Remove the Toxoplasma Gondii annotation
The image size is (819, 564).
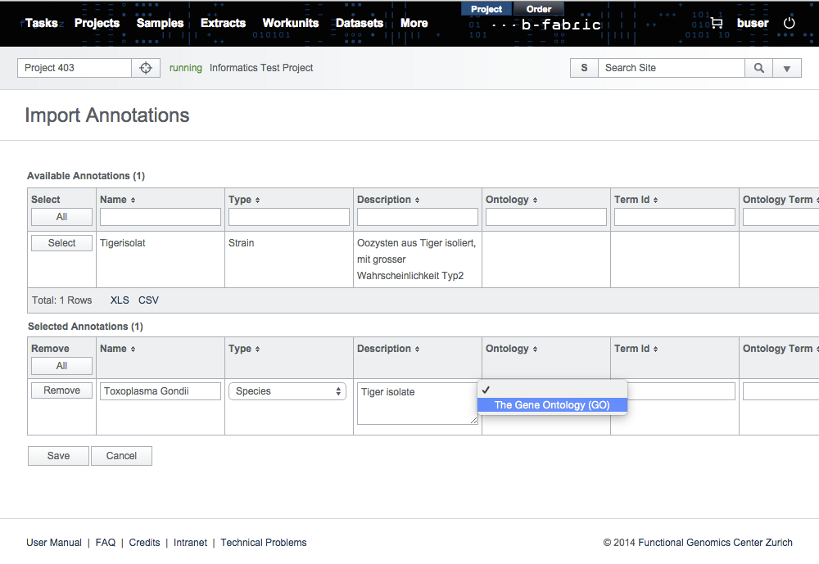pyautogui.click(x=61, y=390)
